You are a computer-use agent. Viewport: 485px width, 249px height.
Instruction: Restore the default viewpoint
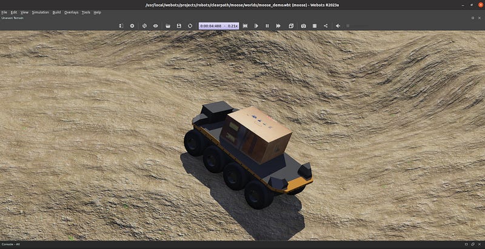[144, 26]
